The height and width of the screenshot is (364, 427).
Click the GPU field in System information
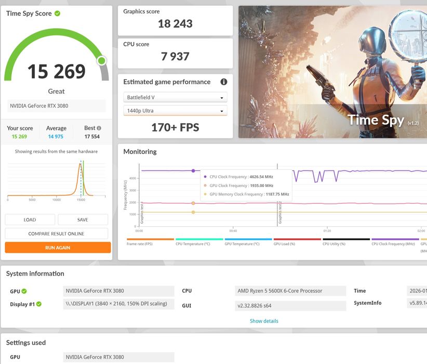pos(118,291)
